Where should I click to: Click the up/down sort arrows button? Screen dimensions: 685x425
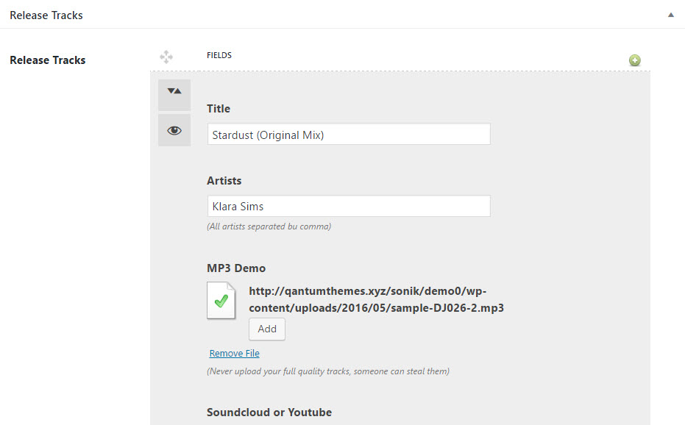(174, 91)
